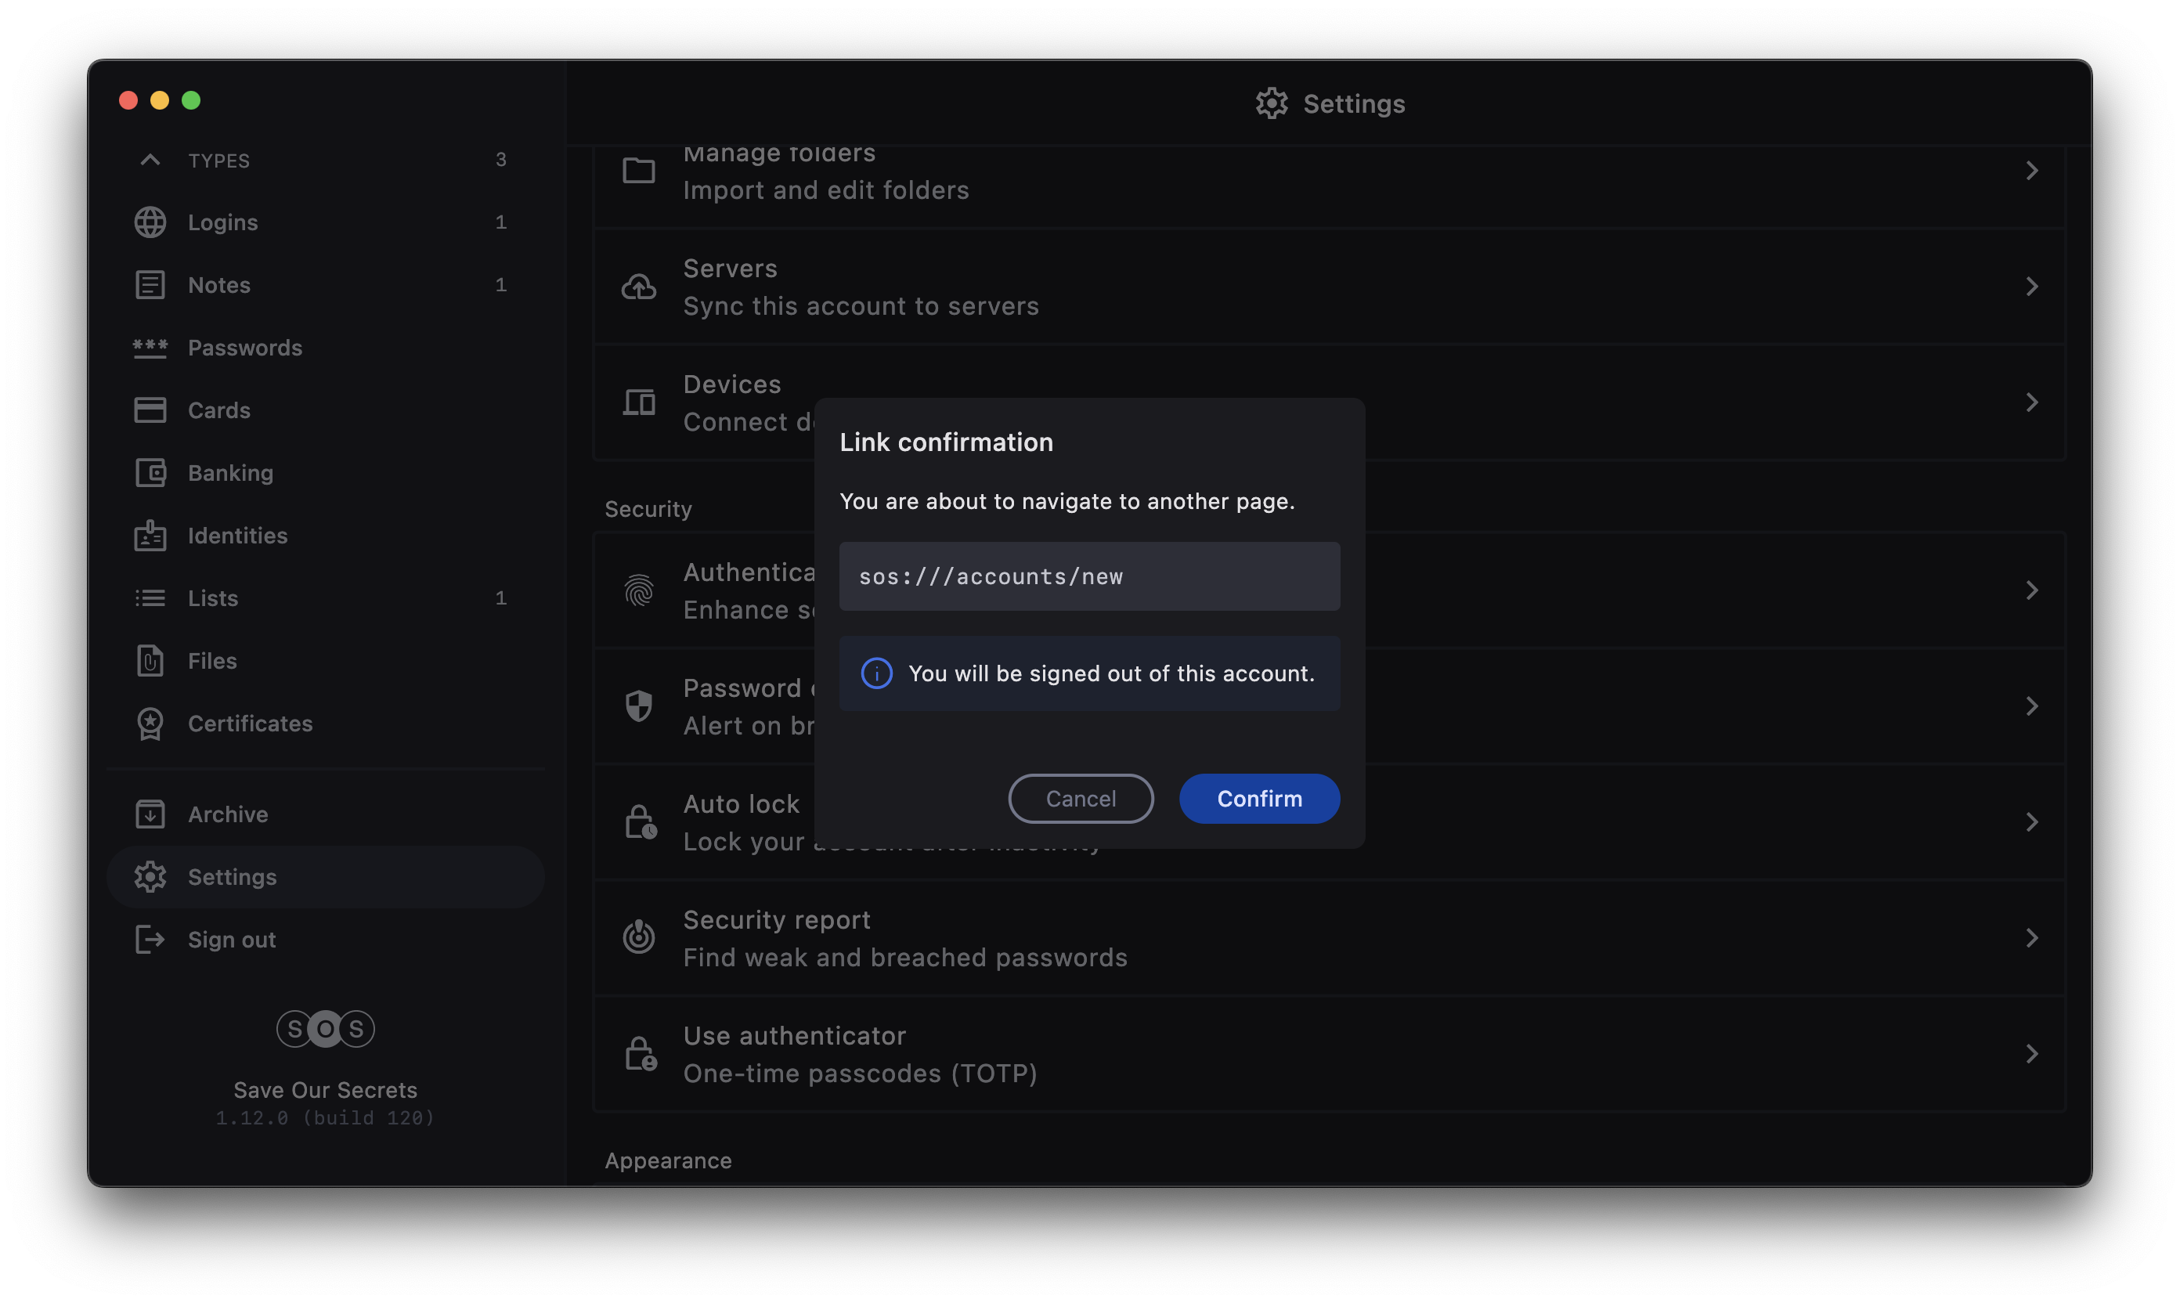
Task: Expand the Manage folders row chevron
Action: point(2032,171)
